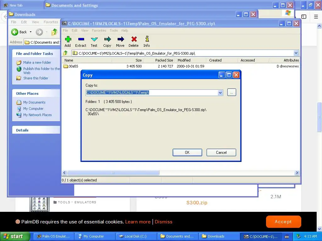Open View menu in 7-Zip window
The image size is (322, 241).
coord(85,30)
